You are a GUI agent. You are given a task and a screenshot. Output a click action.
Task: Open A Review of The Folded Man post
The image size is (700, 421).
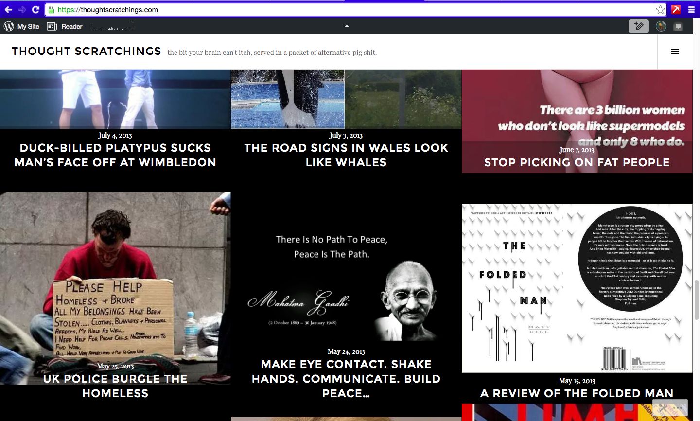[577, 393]
